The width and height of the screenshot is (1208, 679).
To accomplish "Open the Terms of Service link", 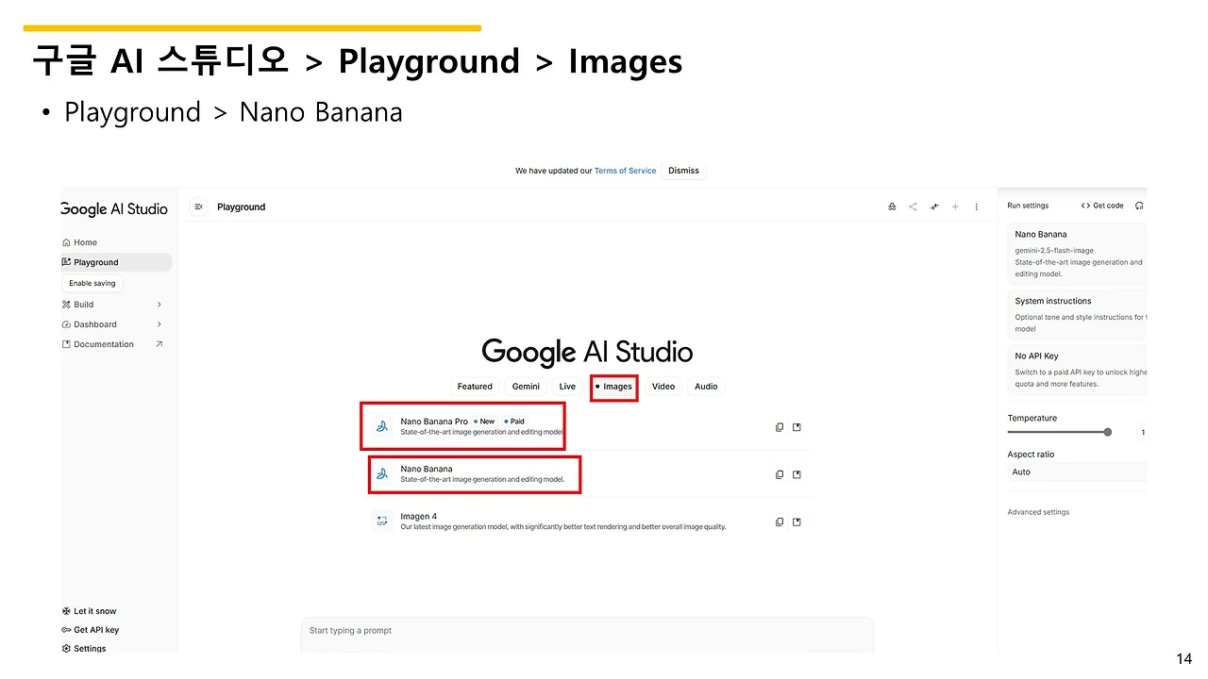I will [625, 171].
